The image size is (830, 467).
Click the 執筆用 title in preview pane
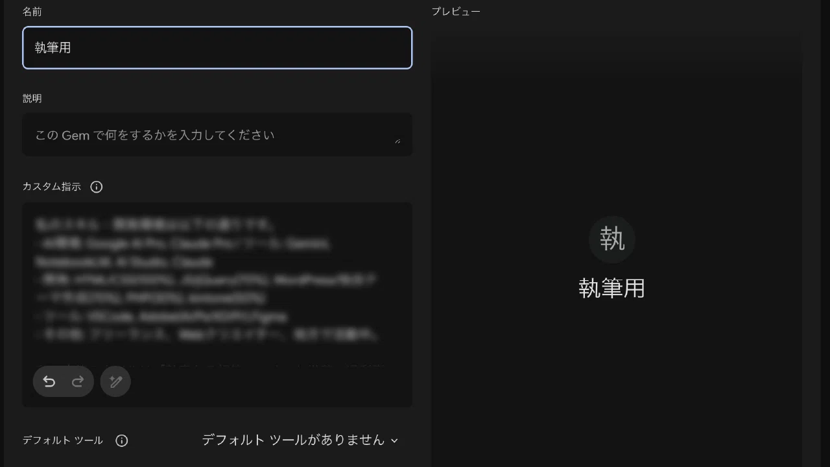tap(612, 288)
